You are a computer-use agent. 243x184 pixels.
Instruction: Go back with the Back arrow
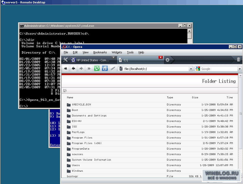[x=73, y=68]
